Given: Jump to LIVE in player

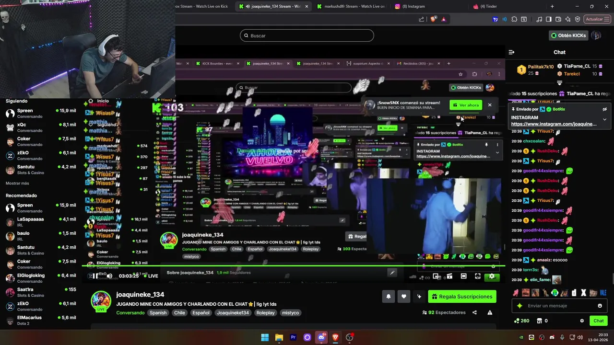Looking at the screenshot, I should pos(150,276).
